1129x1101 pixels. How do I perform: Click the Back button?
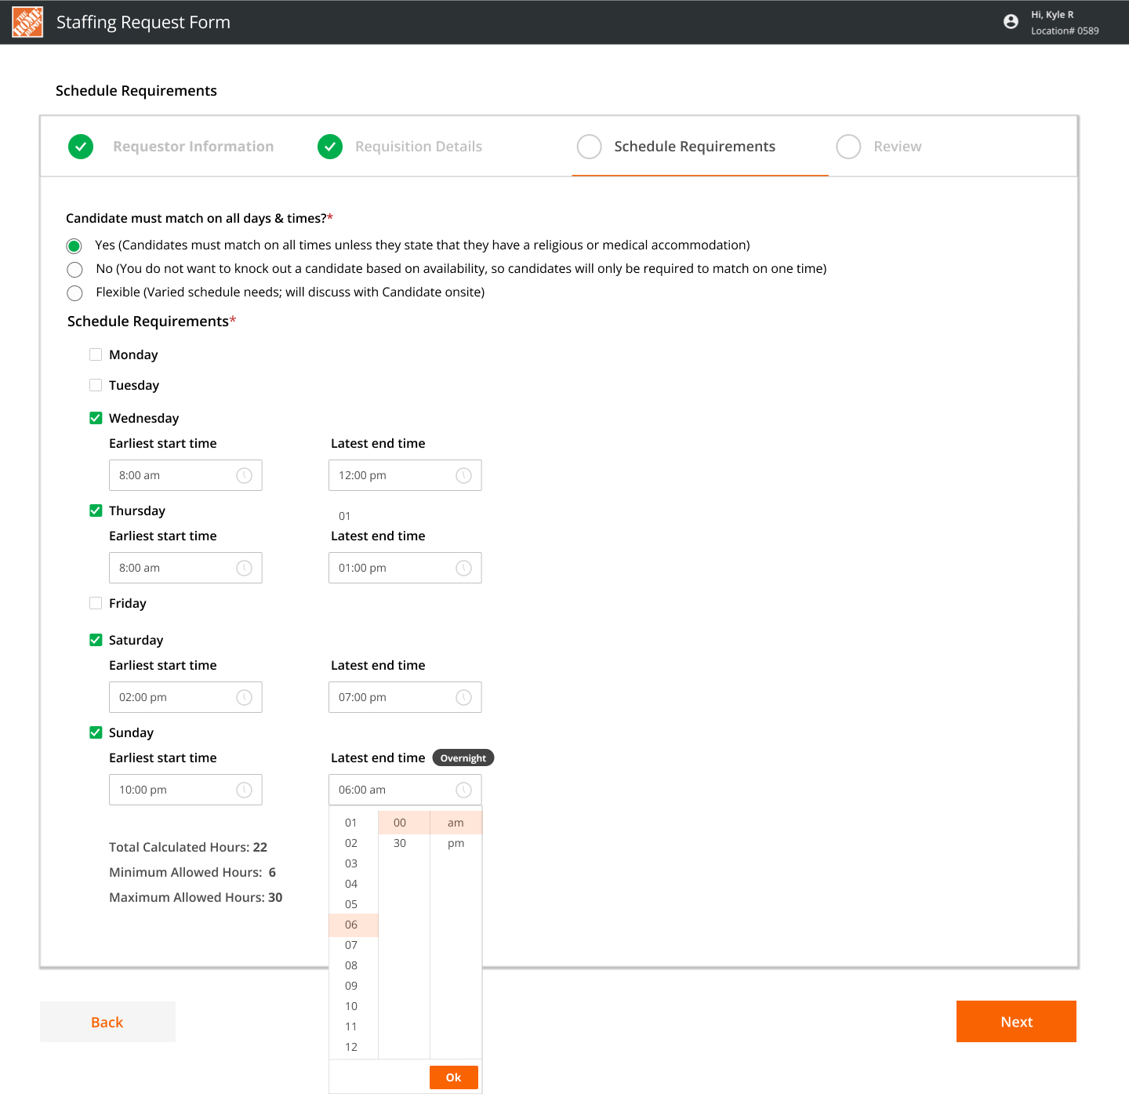point(107,1022)
